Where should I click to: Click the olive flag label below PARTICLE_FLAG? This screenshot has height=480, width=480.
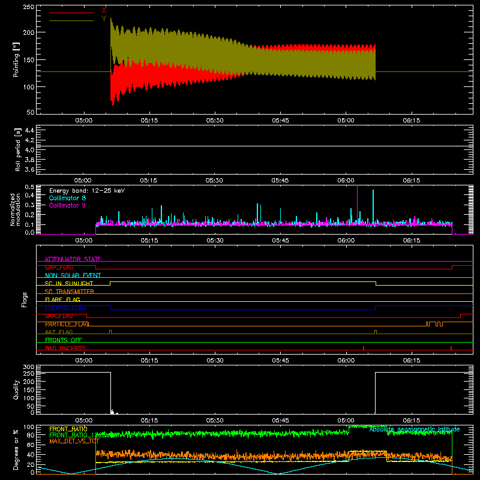pyautogui.click(x=59, y=332)
